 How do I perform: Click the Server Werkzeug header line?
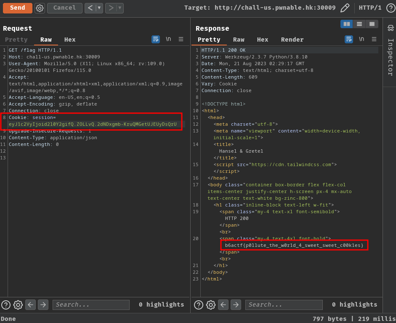point(254,57)
